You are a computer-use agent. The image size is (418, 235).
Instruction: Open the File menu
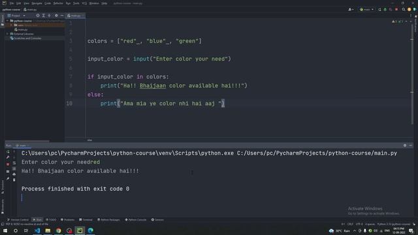12,3
